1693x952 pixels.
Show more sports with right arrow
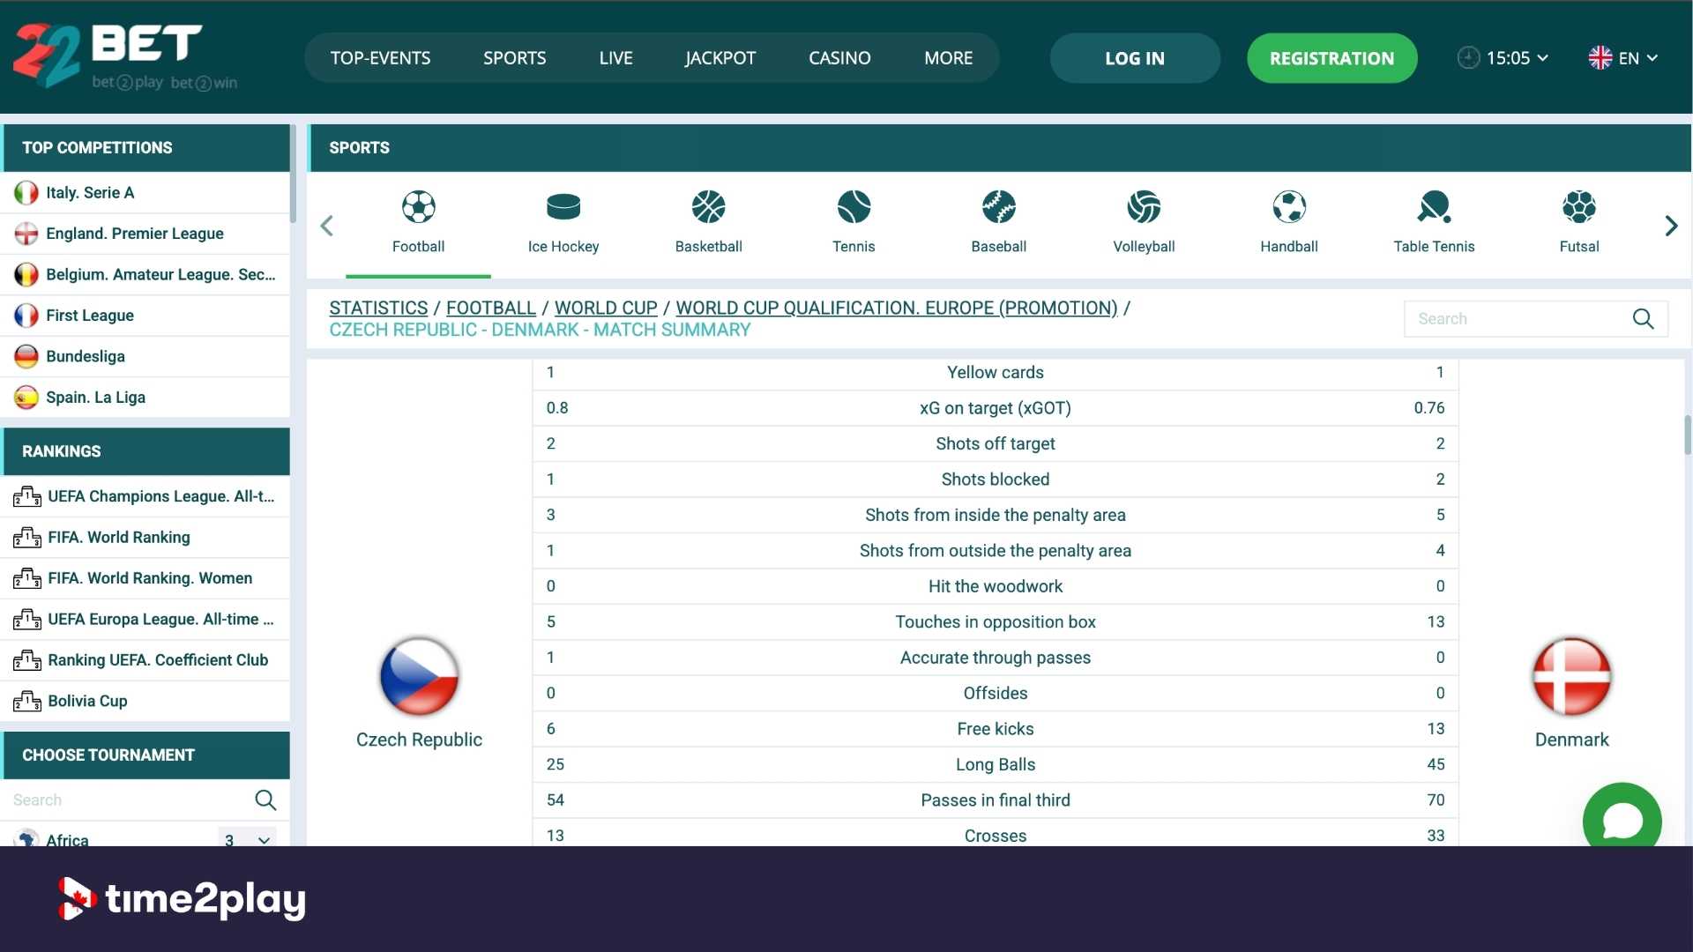tap(1671, 226)
